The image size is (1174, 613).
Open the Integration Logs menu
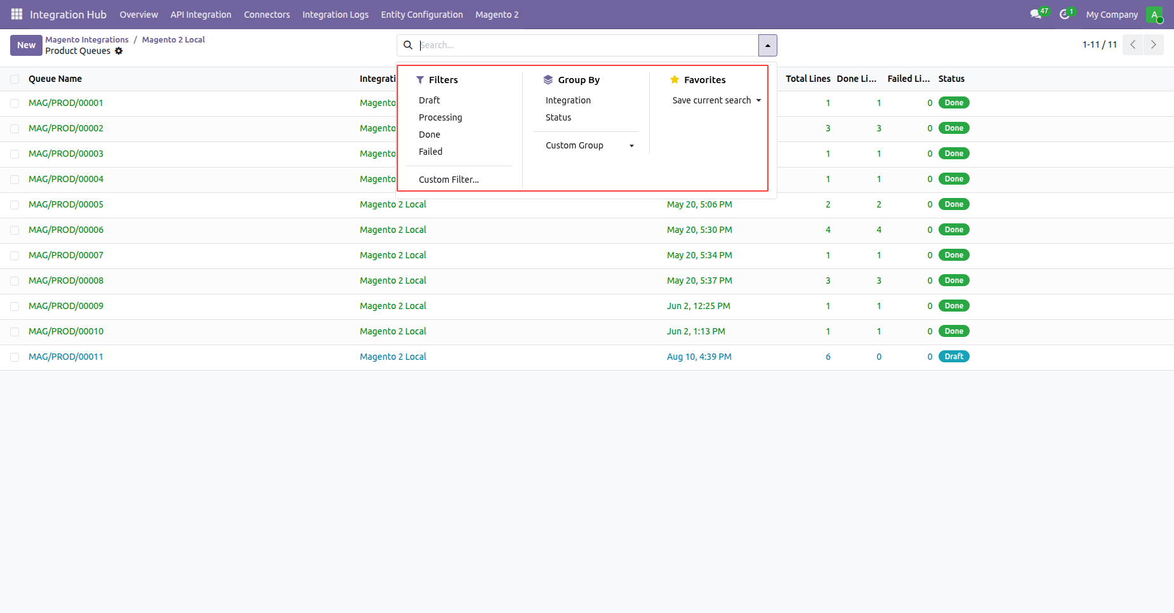pyautogui.click(x=335, y=15)
